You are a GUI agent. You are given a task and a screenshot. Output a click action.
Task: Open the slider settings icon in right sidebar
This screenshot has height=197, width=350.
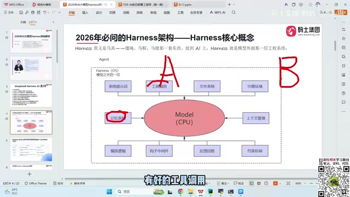[343, 30]
